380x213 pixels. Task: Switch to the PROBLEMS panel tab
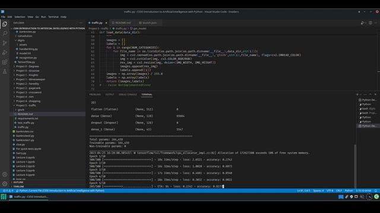[95, 95]
